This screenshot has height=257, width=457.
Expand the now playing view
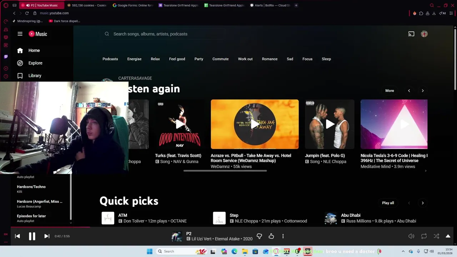(x=448, y=236)
